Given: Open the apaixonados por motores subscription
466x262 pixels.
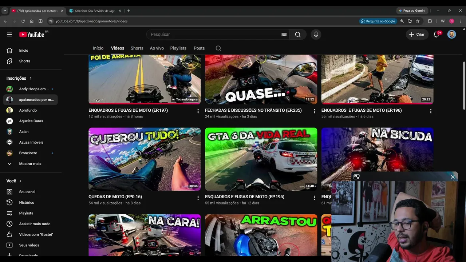Looking at the screenshot, I should 31,100.
